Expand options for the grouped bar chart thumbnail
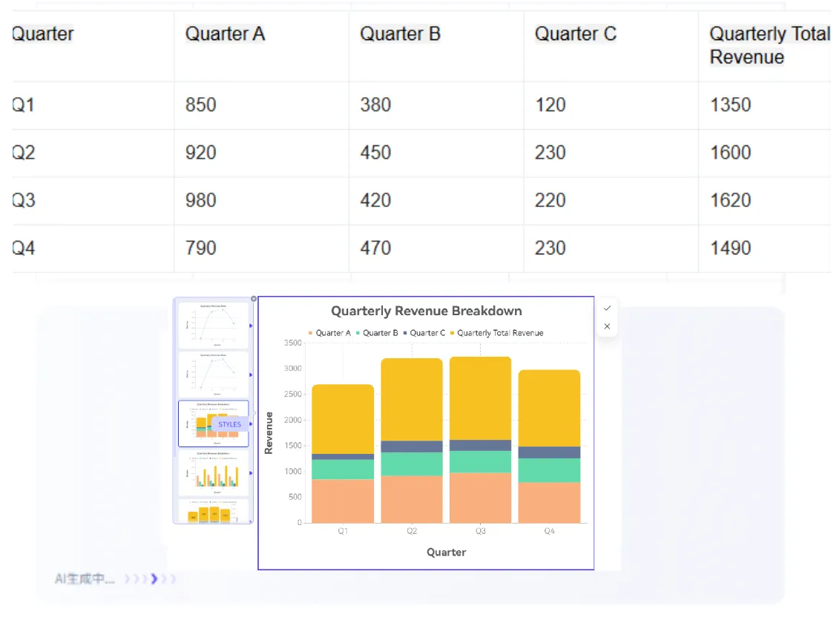Screen dimensions: 831x623 click(250, 472)
